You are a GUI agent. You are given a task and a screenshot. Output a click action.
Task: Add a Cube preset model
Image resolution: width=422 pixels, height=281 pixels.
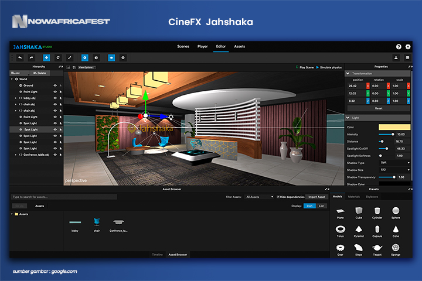pyautogui.click(x=359, y=213)
